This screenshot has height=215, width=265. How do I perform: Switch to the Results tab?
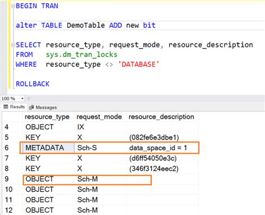[14, 107]
